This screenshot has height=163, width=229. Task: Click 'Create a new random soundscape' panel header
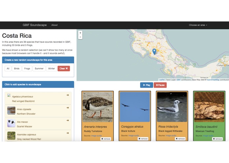pyautogui.click(x=38, y=60)
